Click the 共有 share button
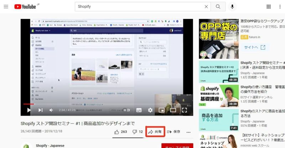Screen dimensions: 285x148 tap(155, 132)
